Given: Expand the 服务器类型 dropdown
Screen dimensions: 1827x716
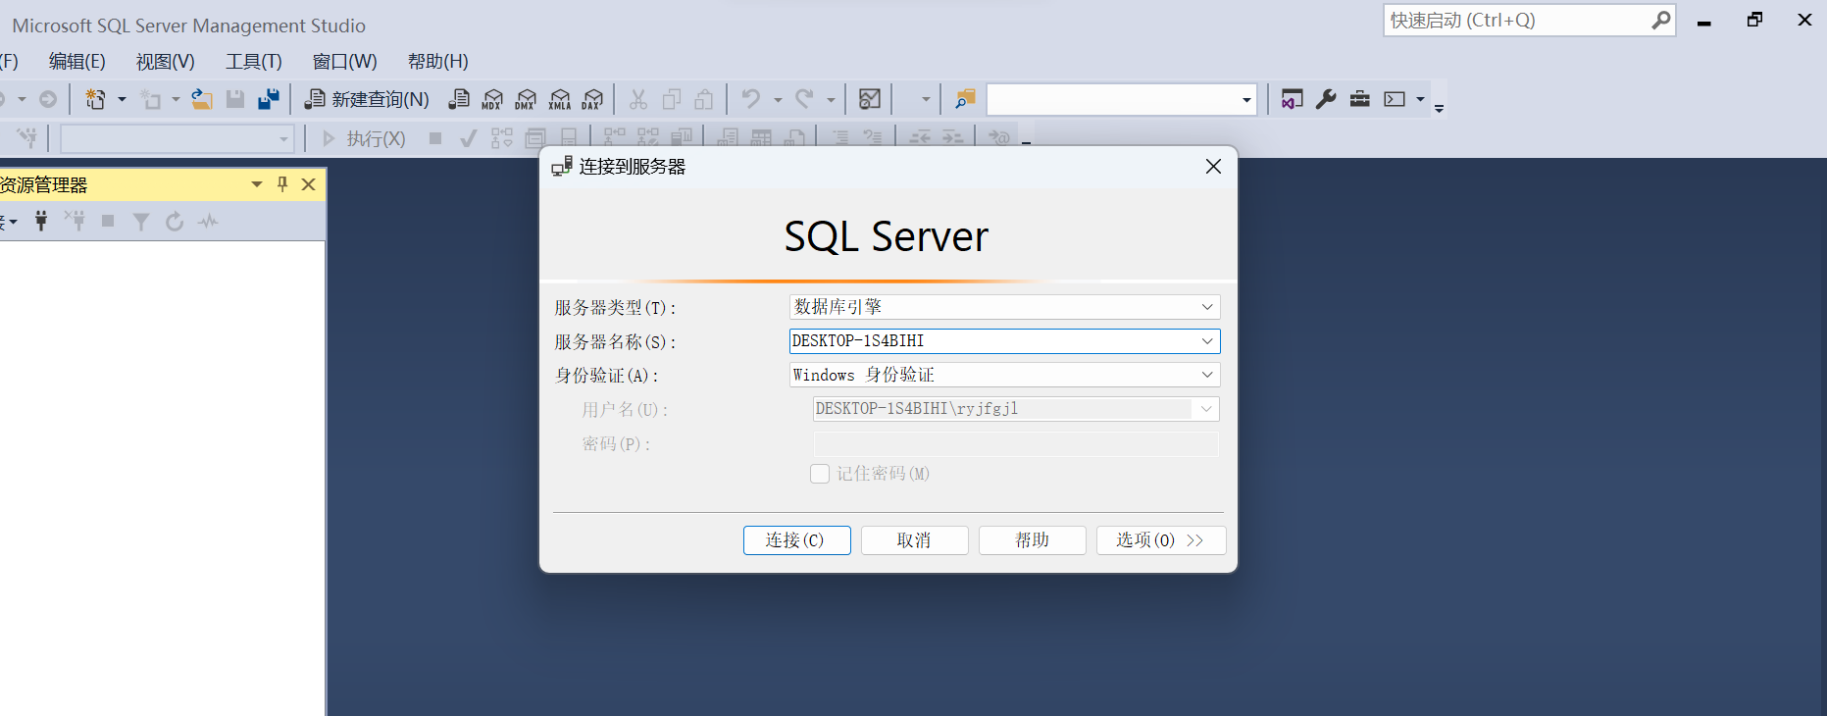Looking at the screenshot, I should (x=1207, y=307).
